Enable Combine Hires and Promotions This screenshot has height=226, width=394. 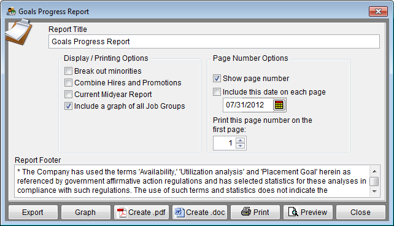(68, 83)
